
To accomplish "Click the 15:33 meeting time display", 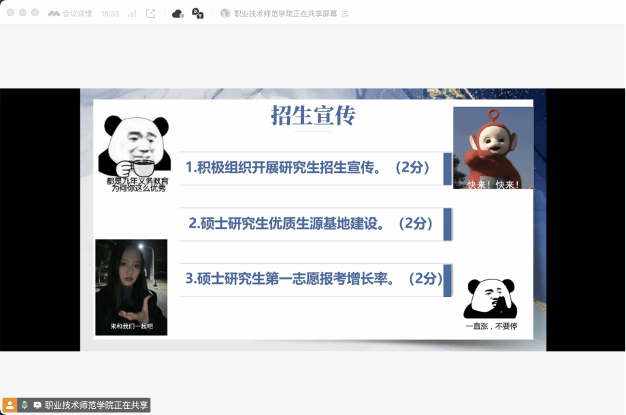I will pos(110,14).
